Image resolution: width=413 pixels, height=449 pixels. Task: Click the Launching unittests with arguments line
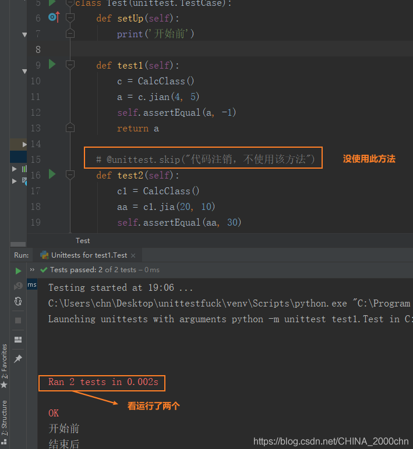coord(230,319)
